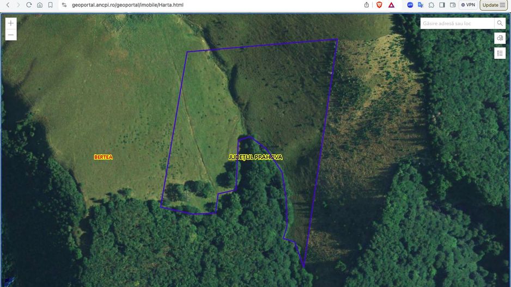Toggle the browser sidebar panel
Screen dimensions: 511x287
pyautogui.click(x=442, y=5)
